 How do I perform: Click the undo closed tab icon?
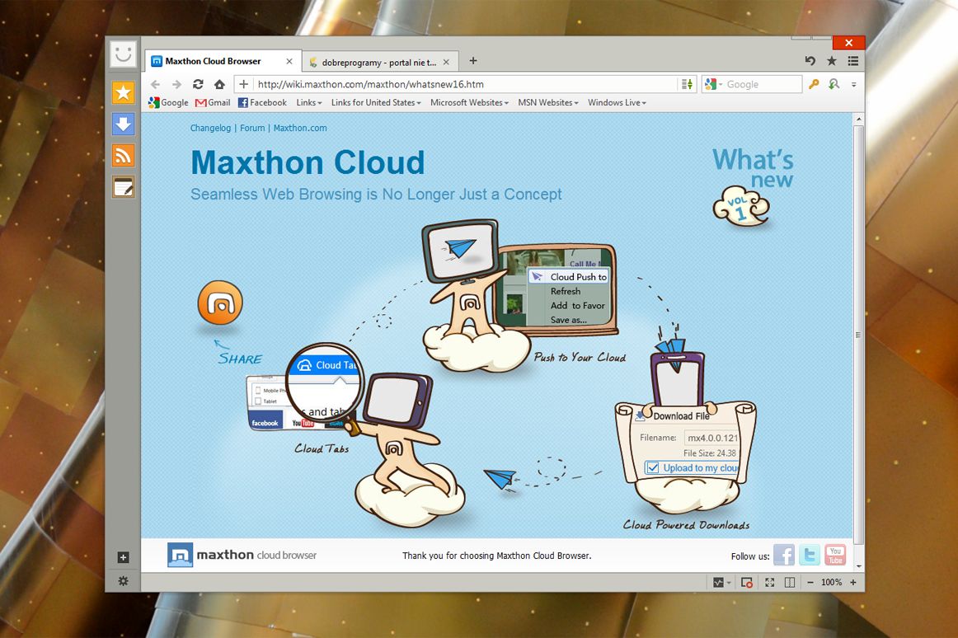(x=810, y=60)
